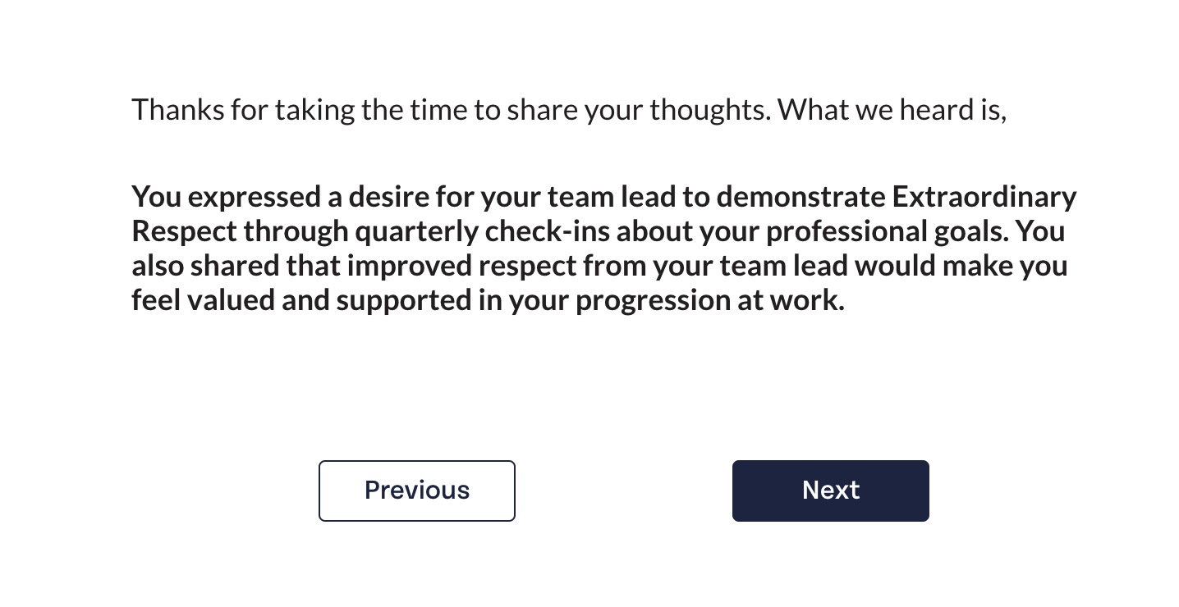Click the word "Thanks" at the top
1179x607 pixels.
coord(177,109)
